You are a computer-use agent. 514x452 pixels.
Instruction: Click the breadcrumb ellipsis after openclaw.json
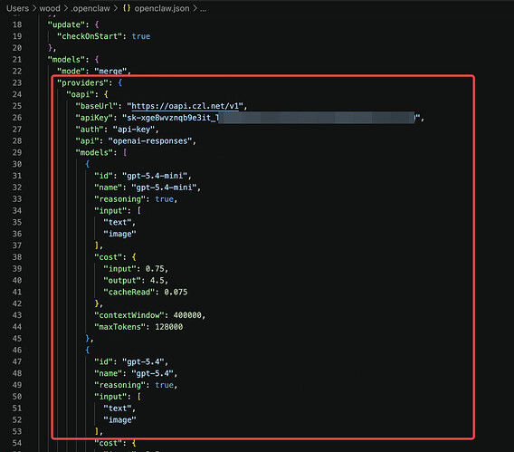point(204,9)
